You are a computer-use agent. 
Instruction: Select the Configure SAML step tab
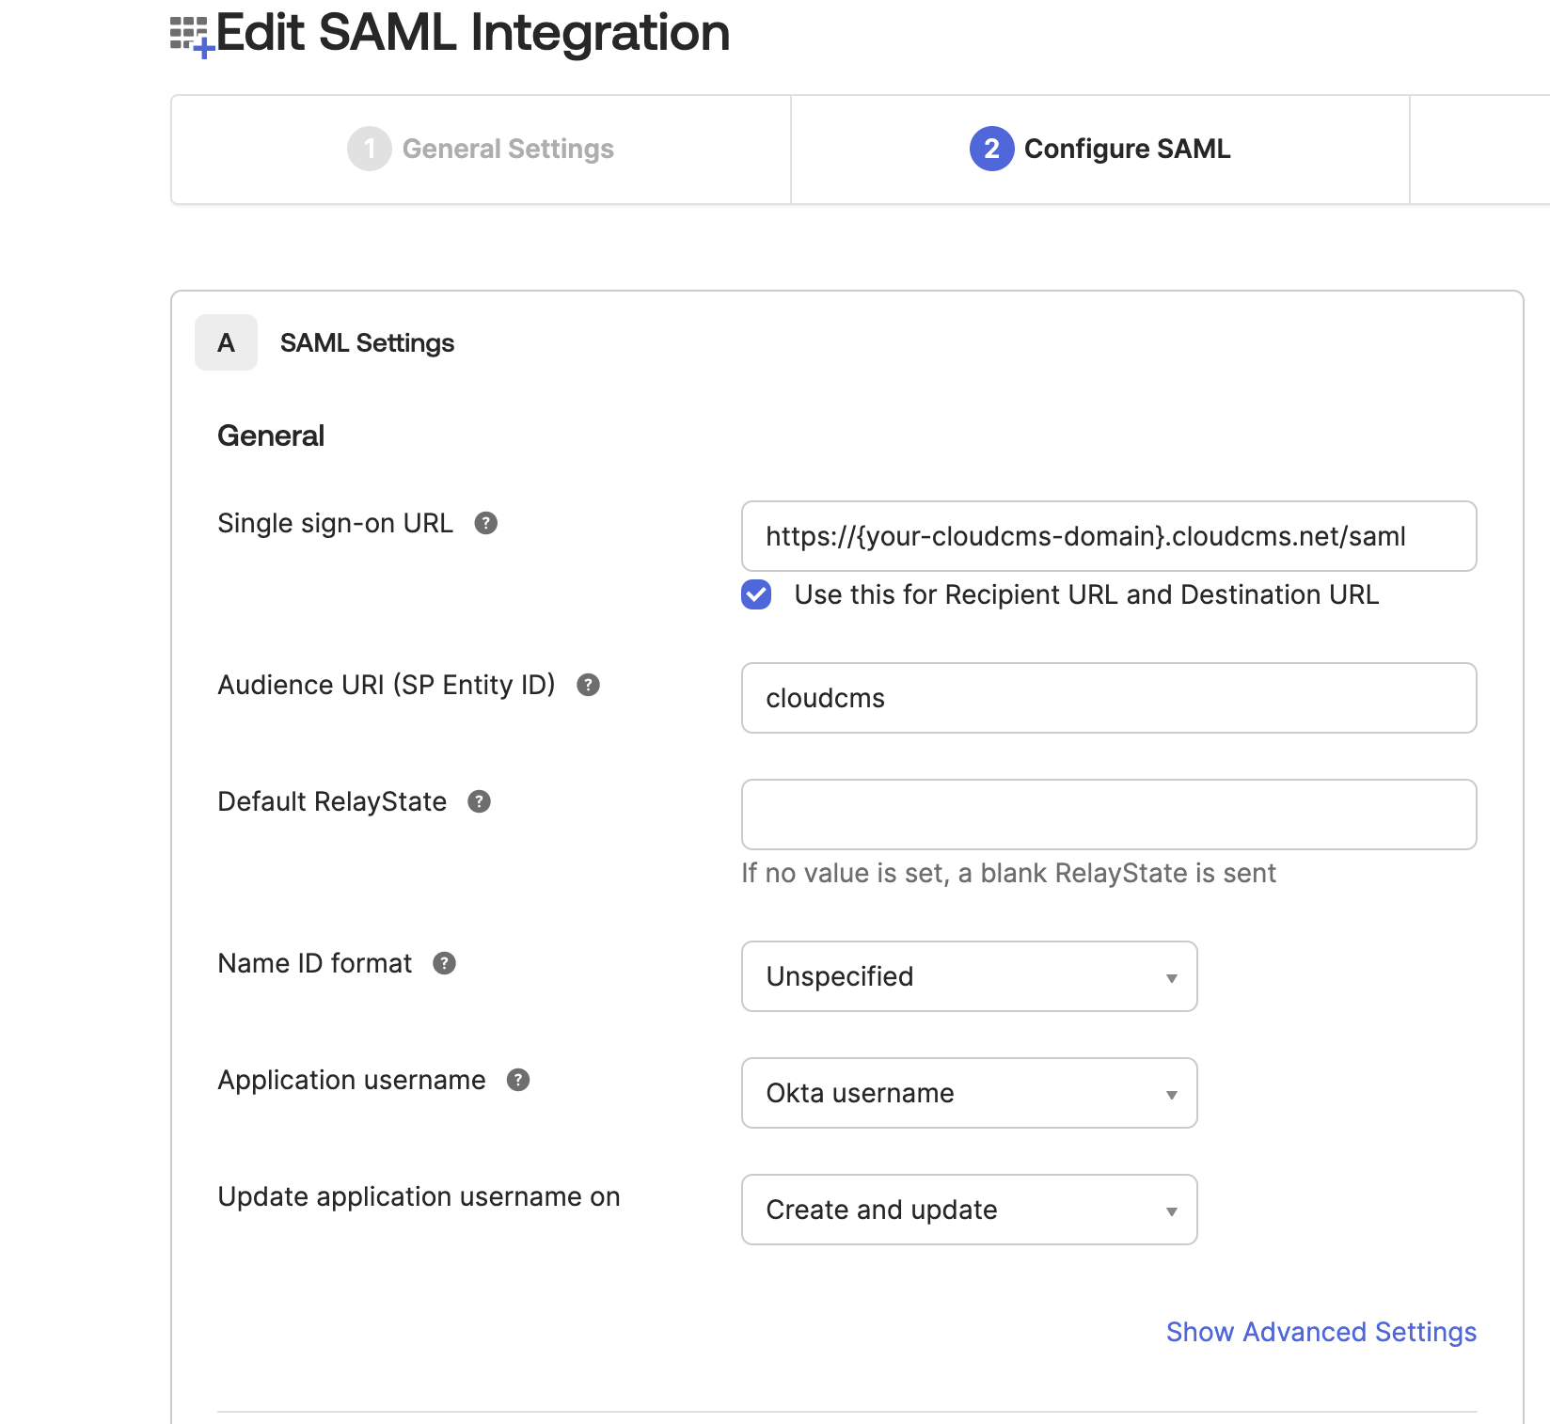coord(1100,150)
